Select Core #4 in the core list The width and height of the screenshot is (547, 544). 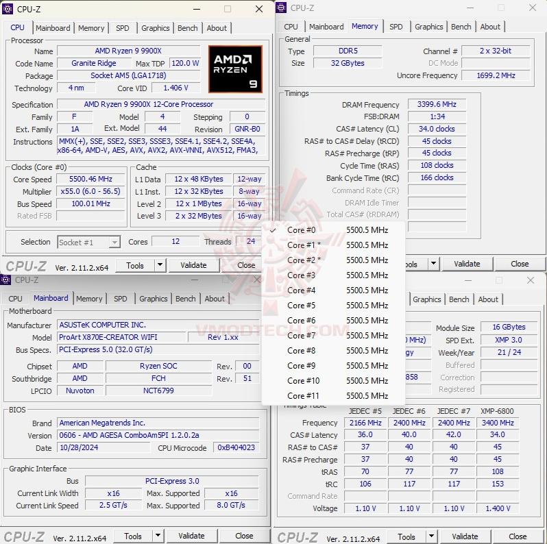(x=334, y=290)
